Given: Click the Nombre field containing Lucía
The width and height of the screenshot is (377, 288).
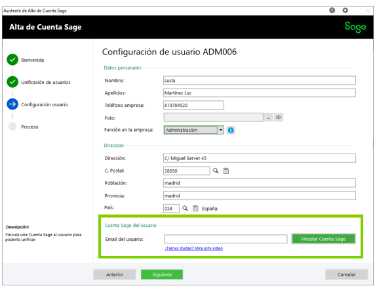Looking at the screenshot, I should pos(260,80).
